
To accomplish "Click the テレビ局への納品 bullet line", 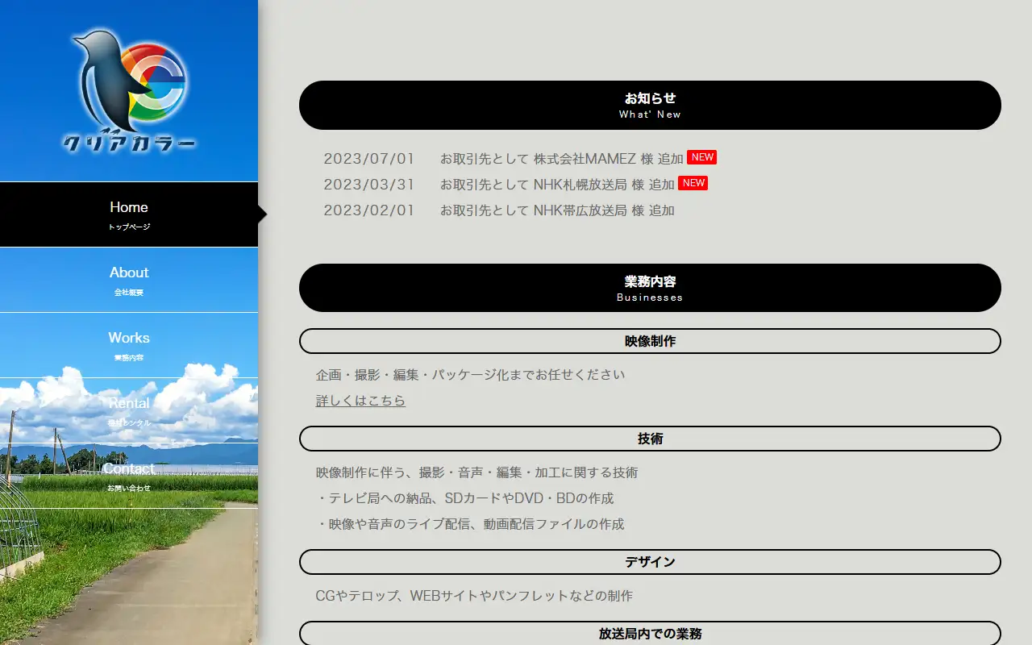I will [x=465, y=498].
